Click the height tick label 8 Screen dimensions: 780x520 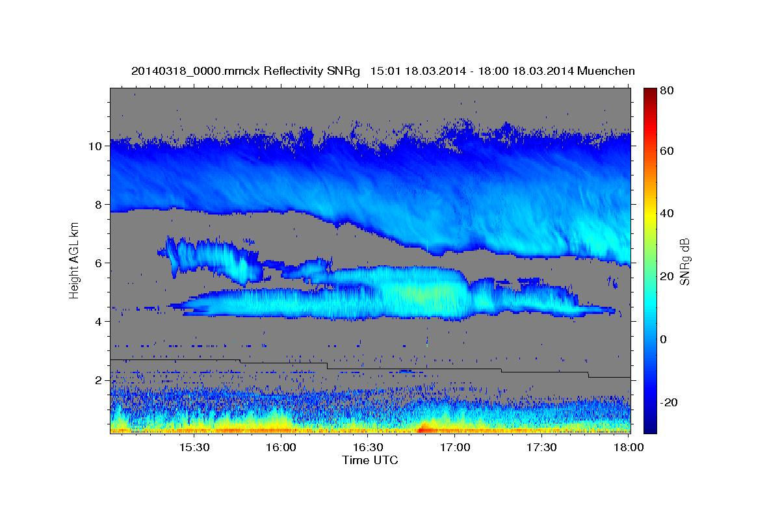pos(99,205)
